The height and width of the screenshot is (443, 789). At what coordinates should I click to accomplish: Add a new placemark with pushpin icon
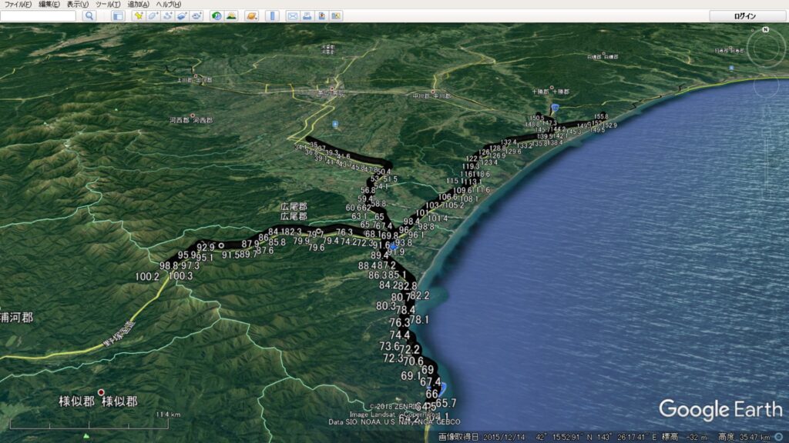point(139,16)
